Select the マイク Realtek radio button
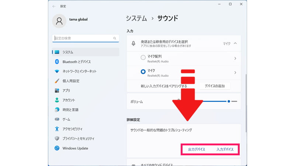 143,72
